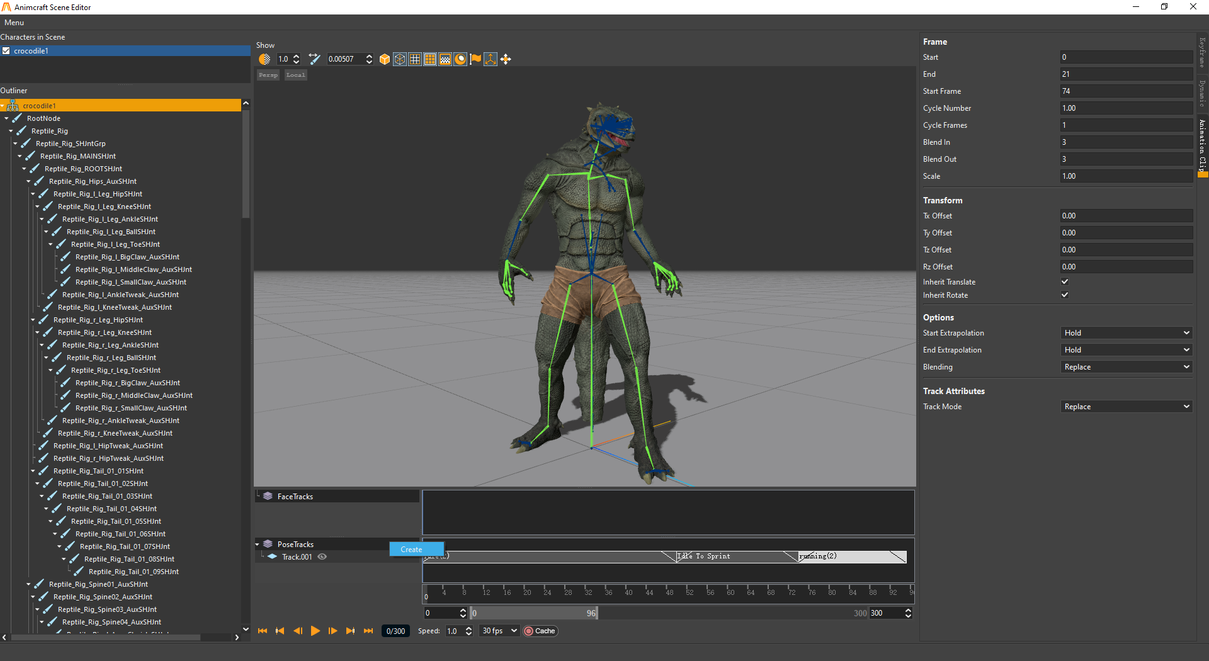1209x661 pixels.
Task: Click the Blend In value field
Action: (1127, 142)
